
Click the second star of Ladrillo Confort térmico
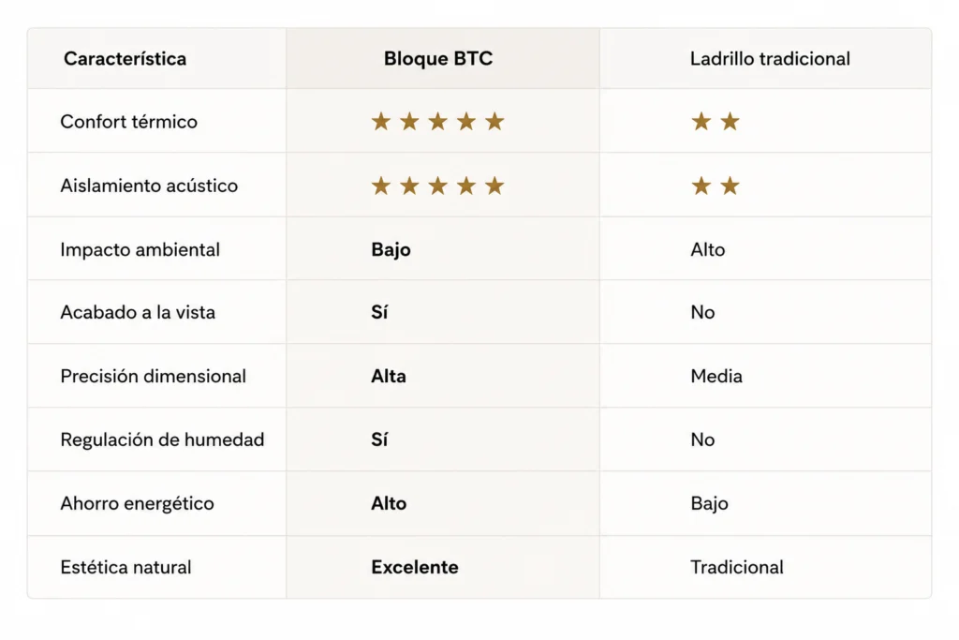point(730,121)
